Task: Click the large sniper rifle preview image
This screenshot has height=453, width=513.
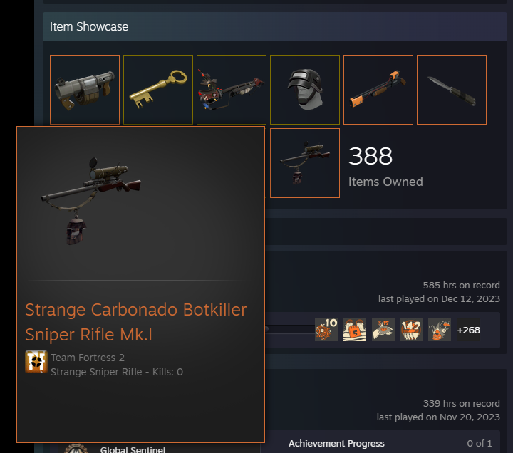Action: (x=91, y=200)
